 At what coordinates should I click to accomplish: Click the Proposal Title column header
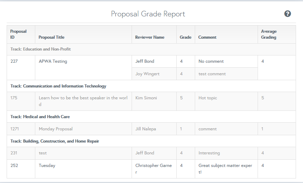point(51,37)
